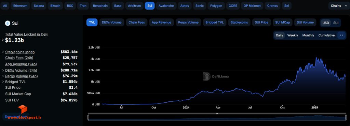Switch chart denomination to USD
The image size is (350, 126).
click(x=326, y=23)
